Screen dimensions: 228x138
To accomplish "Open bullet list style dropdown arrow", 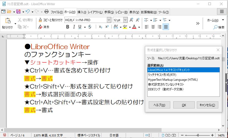I will (151, 20).
